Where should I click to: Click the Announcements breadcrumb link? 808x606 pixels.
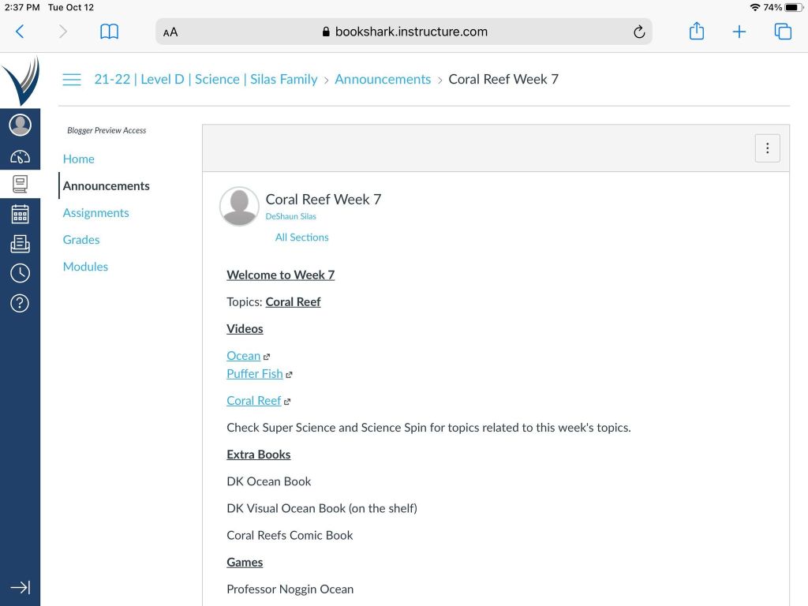383,80
